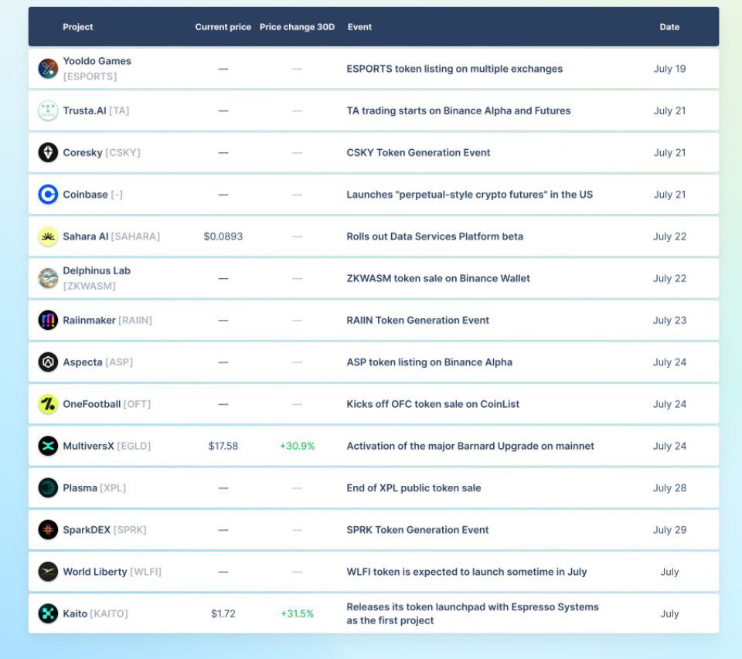This screenshot has height=659, width=742.
Task: Click the Barnard Upgrade on mainnet event
Action: (x=471, y=446)
